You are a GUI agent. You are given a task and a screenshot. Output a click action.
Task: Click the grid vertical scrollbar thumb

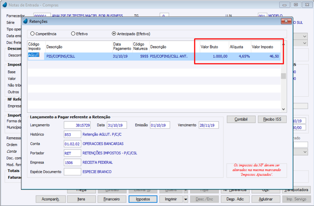click(283, 76)
